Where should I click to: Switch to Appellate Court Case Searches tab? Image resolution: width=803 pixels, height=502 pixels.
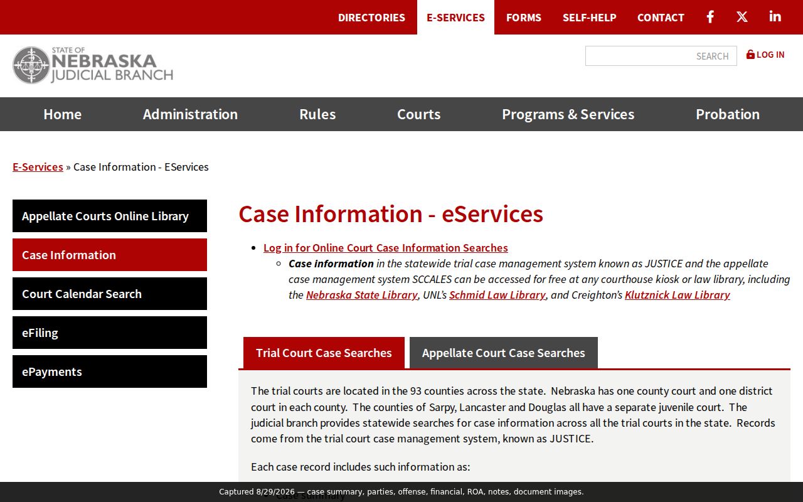(504, 353)
